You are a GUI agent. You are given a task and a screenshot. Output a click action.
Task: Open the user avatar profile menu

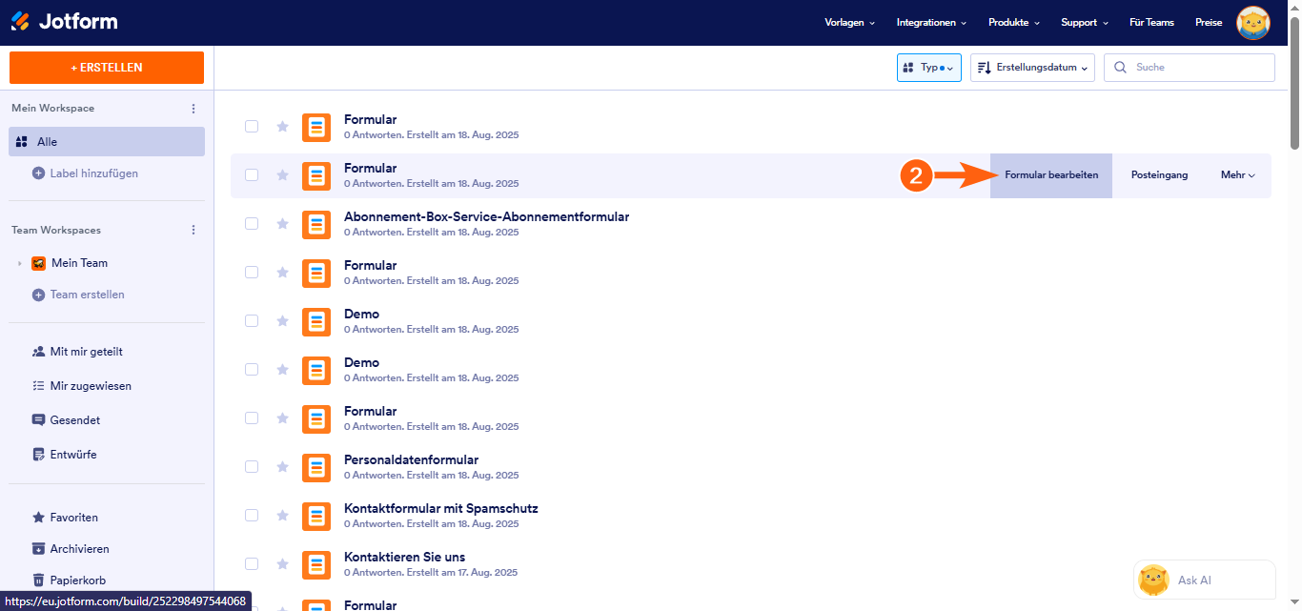coord(1252,22)
